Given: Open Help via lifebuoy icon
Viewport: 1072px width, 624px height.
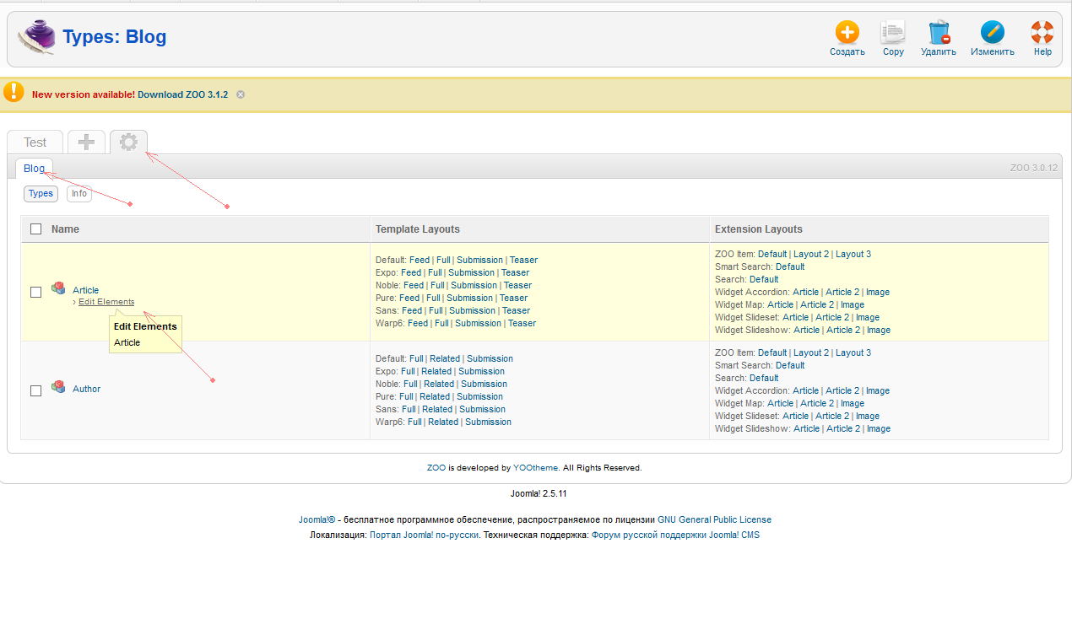Looking at the screenshot, I should tap(1042, 33).
